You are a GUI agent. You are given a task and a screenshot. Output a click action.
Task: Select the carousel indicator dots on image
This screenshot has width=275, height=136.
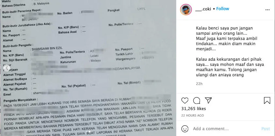[x=88, y=132]
